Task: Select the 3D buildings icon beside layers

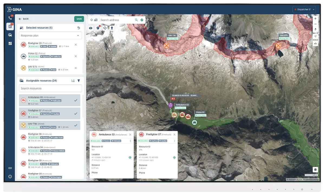Action: [x=96, y=20]
